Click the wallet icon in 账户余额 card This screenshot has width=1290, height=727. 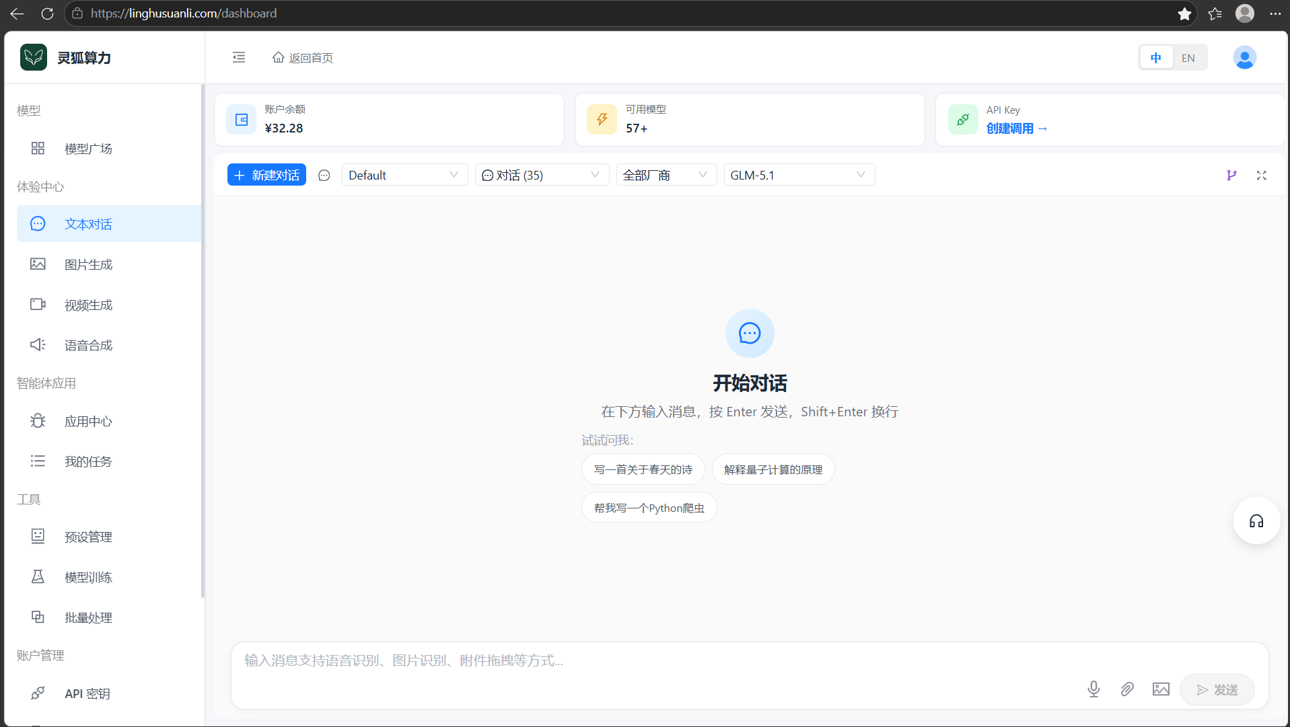(242, 120)
